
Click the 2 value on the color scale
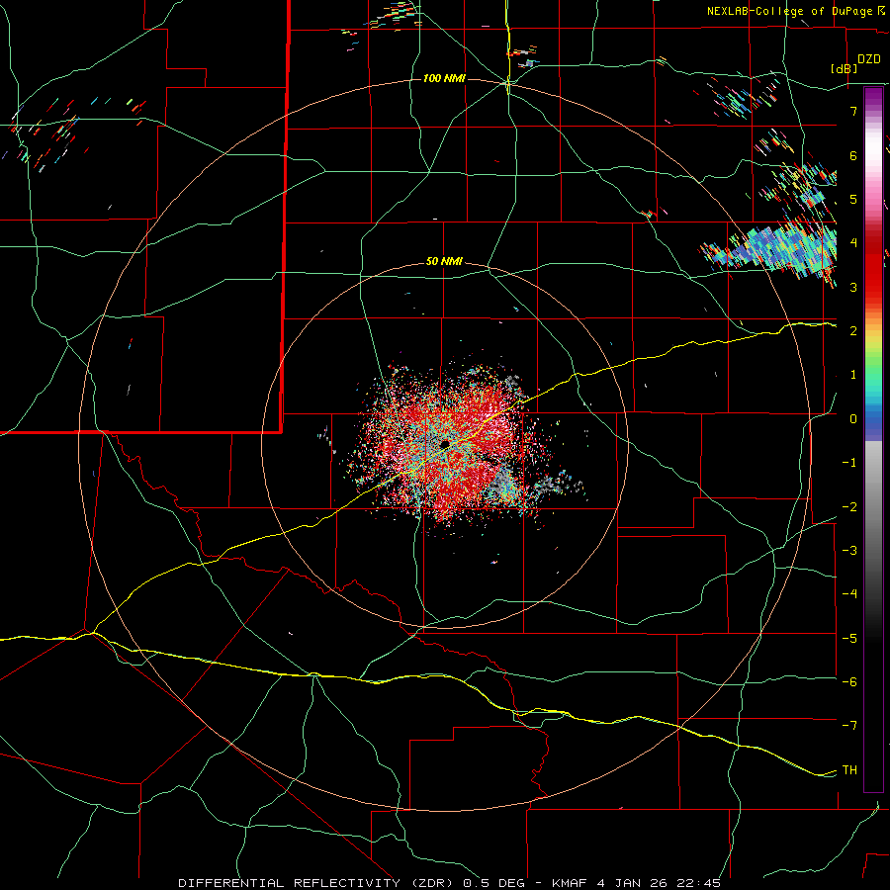click(x=853, y=331)
